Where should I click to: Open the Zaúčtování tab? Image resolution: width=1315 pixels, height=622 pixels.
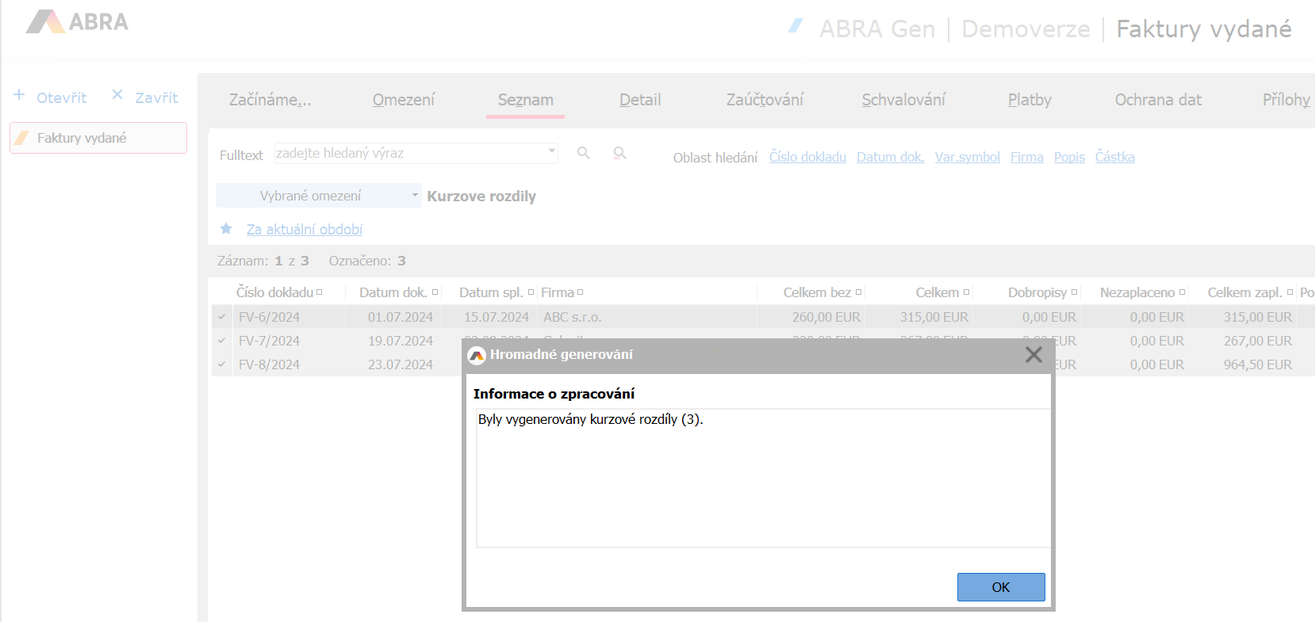point(765,100)
